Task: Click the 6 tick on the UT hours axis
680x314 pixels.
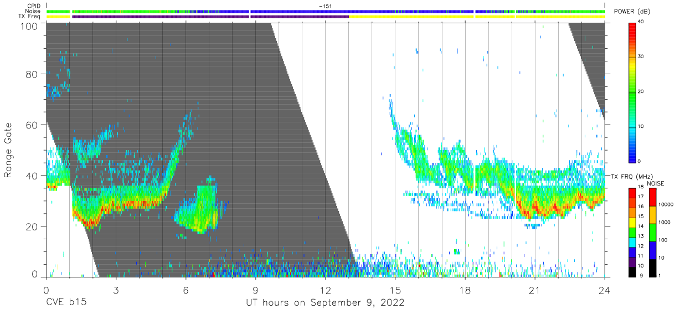Action: click(186, 290)
